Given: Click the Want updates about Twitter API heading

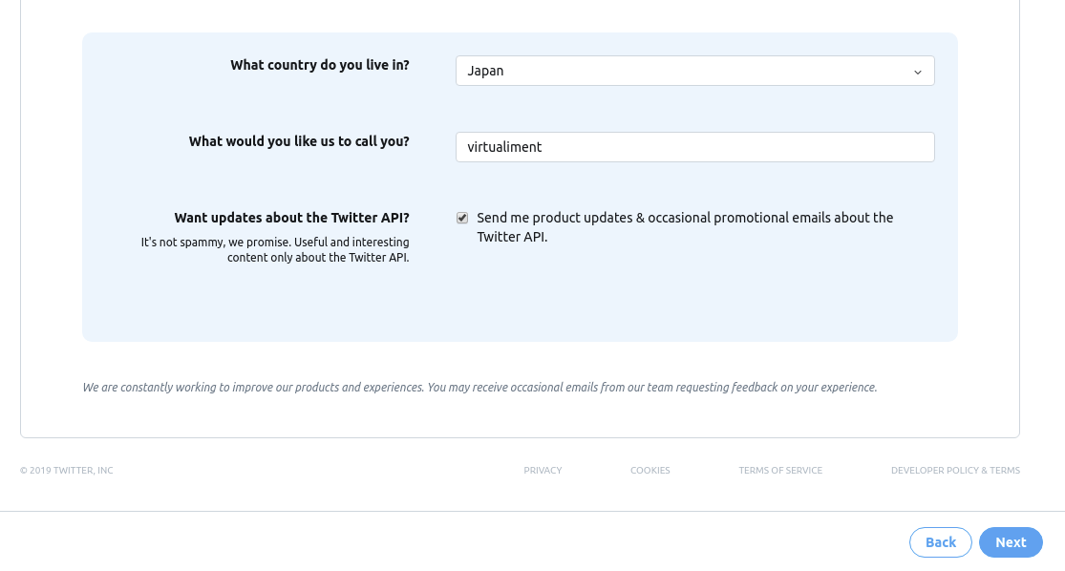Looking at the screenshot, I should 291,217.
